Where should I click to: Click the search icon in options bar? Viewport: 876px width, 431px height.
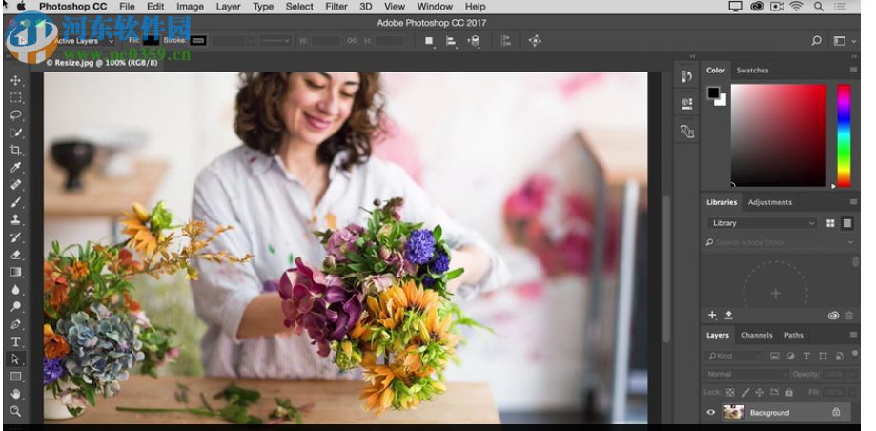click(816, 41)
